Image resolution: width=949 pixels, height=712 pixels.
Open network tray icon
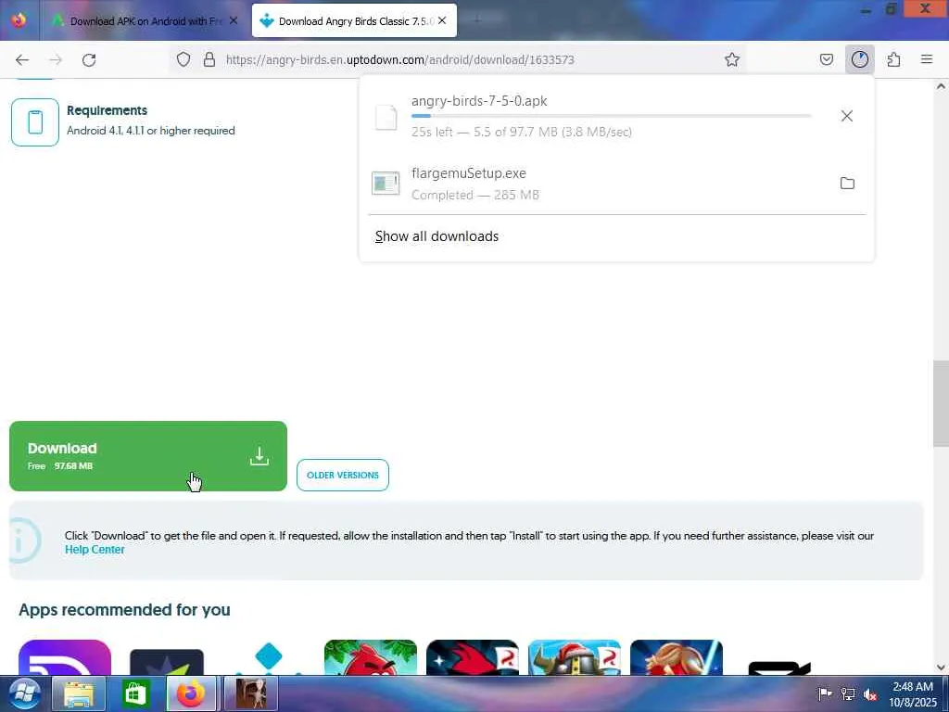(848, 694)
